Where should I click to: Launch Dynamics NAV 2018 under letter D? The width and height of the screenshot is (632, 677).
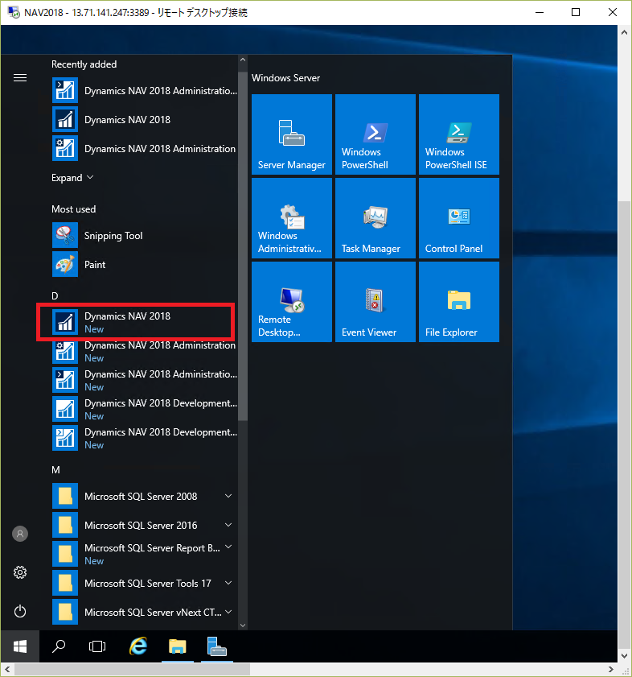pos(145,322)
